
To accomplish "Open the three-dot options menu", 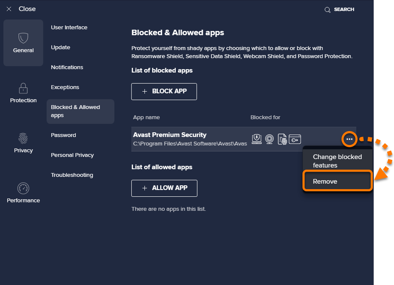I will (x=349, y=139).
